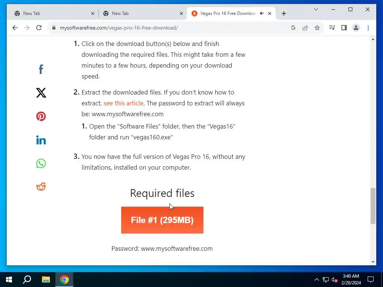
Task: Share page via LinkedIn icon
Action: click(41, 140)
